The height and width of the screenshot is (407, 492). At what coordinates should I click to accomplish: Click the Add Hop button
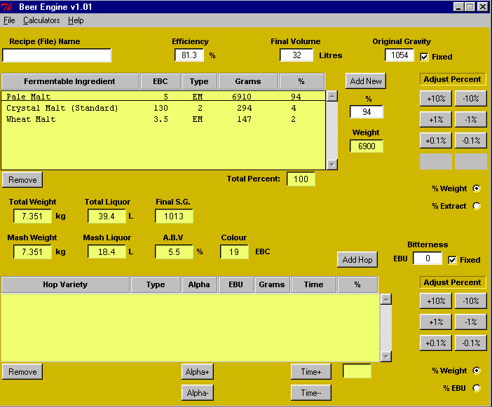(357, 260)
